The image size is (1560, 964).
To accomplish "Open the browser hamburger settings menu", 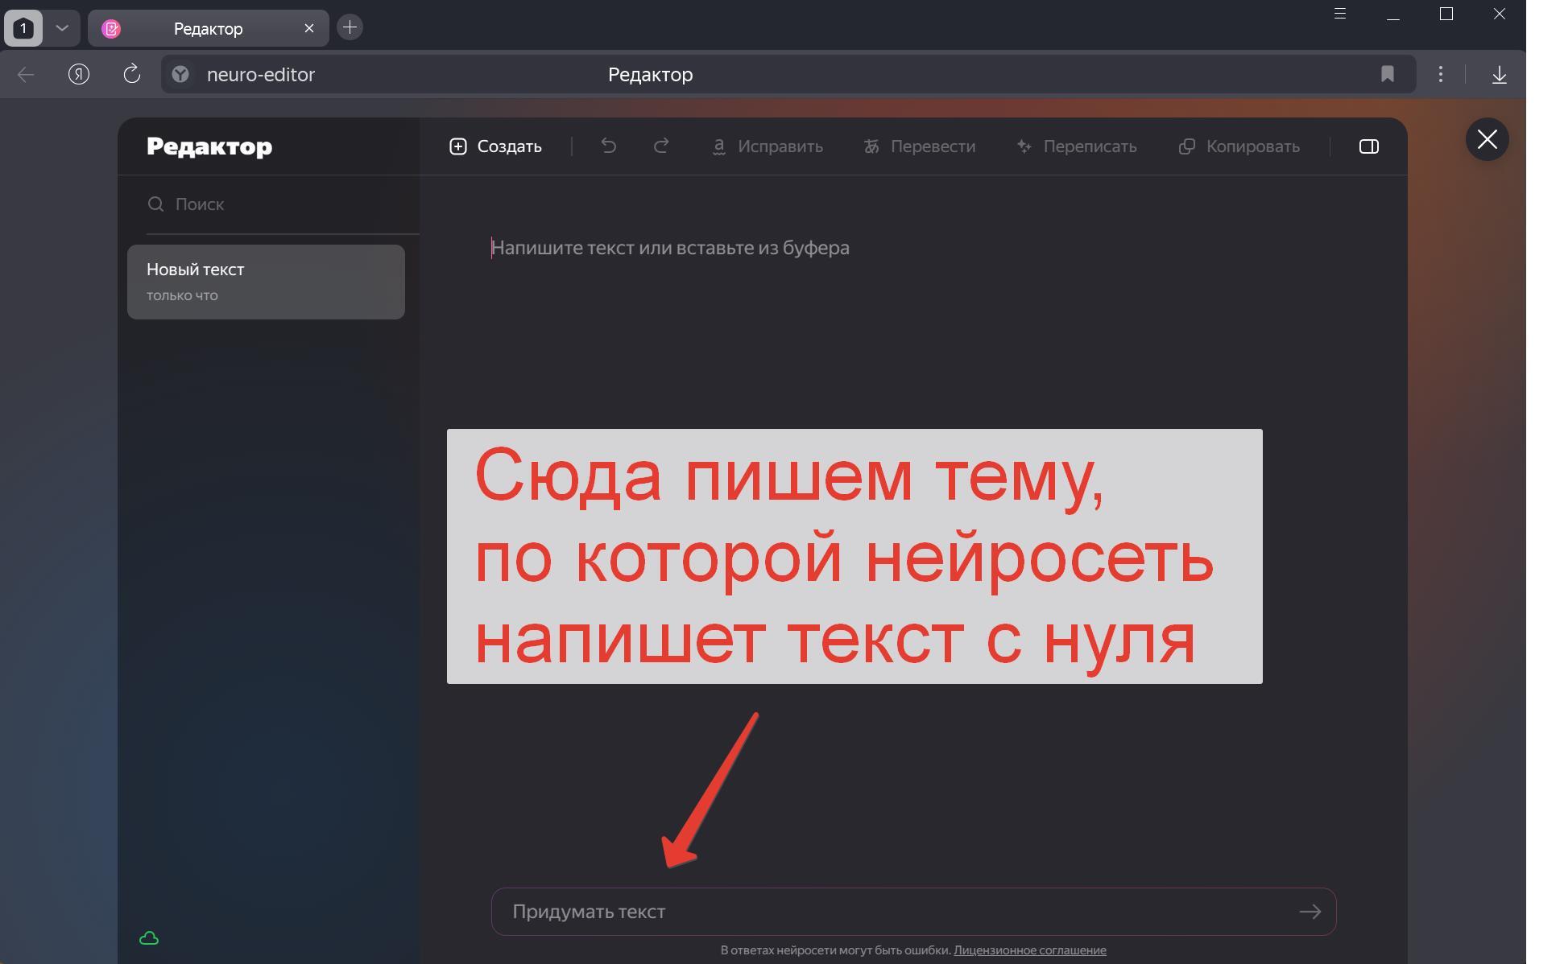I will pos(1340,14).
